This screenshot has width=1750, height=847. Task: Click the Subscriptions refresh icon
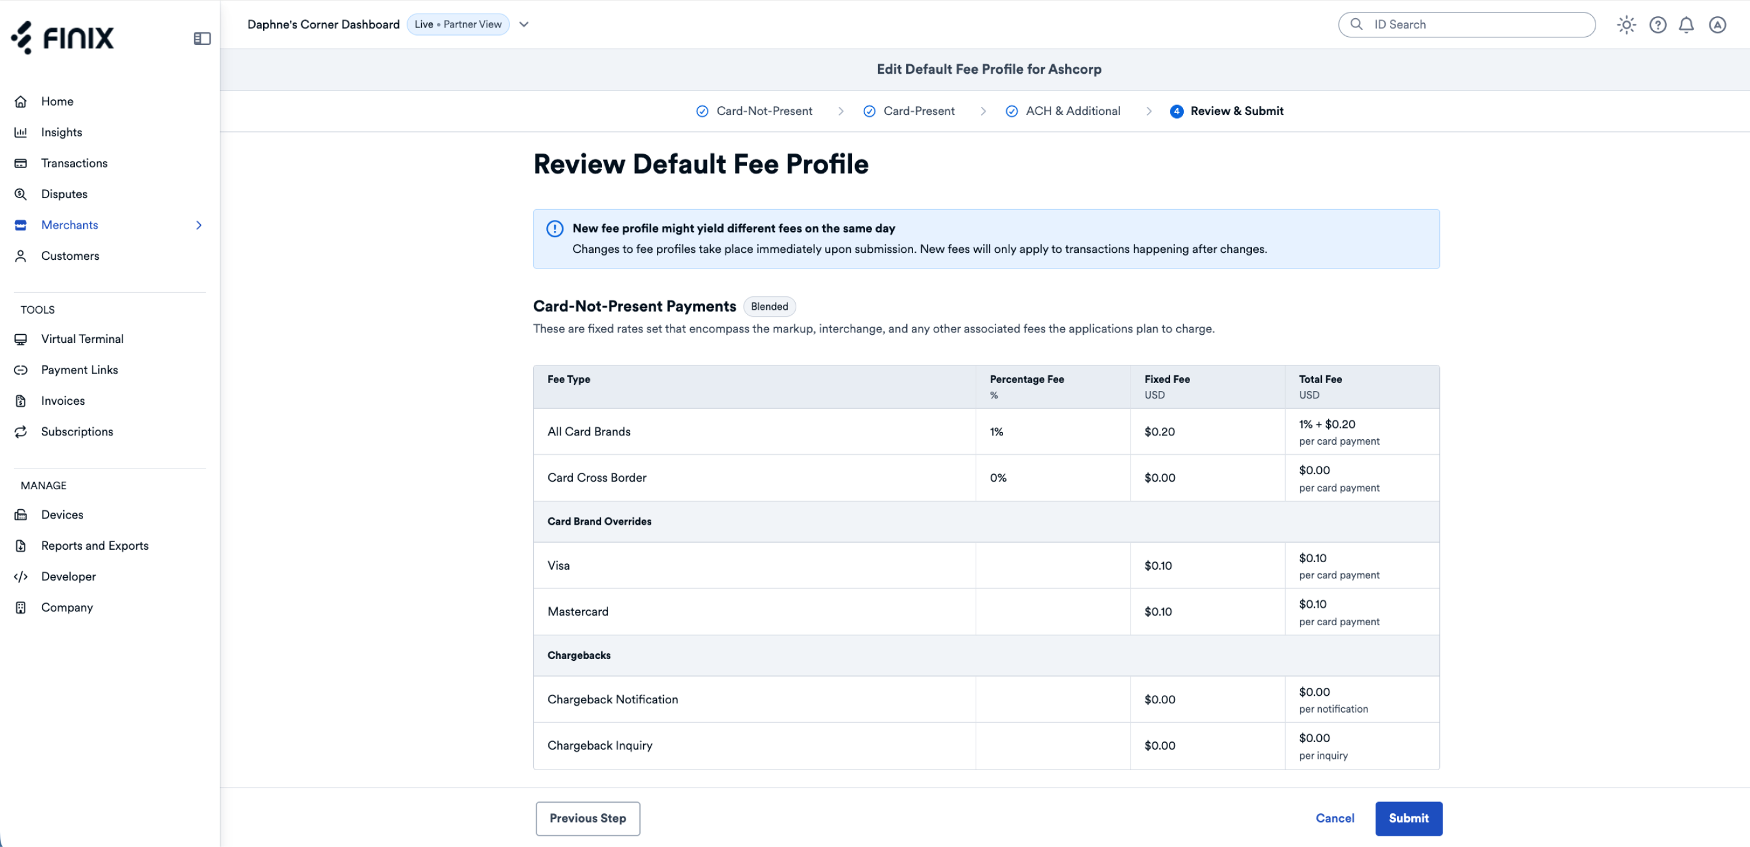click(21, 432)
